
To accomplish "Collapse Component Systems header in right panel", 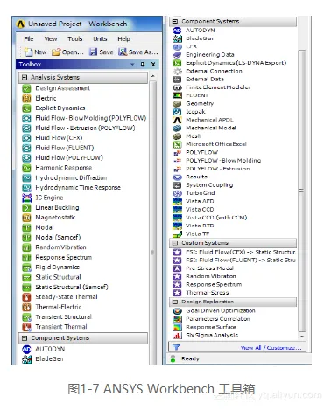I will coord(175,21).
